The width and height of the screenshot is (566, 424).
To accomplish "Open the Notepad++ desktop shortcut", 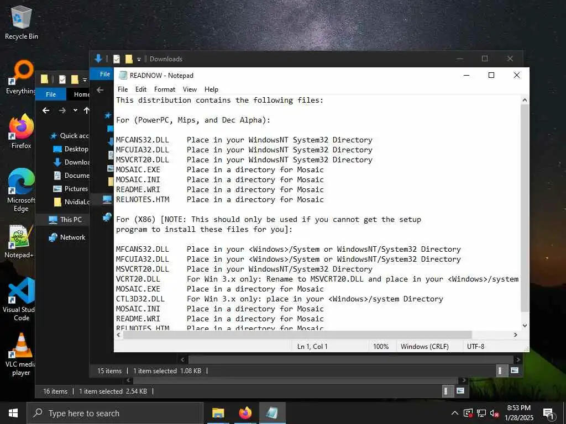I will (20, 241).
